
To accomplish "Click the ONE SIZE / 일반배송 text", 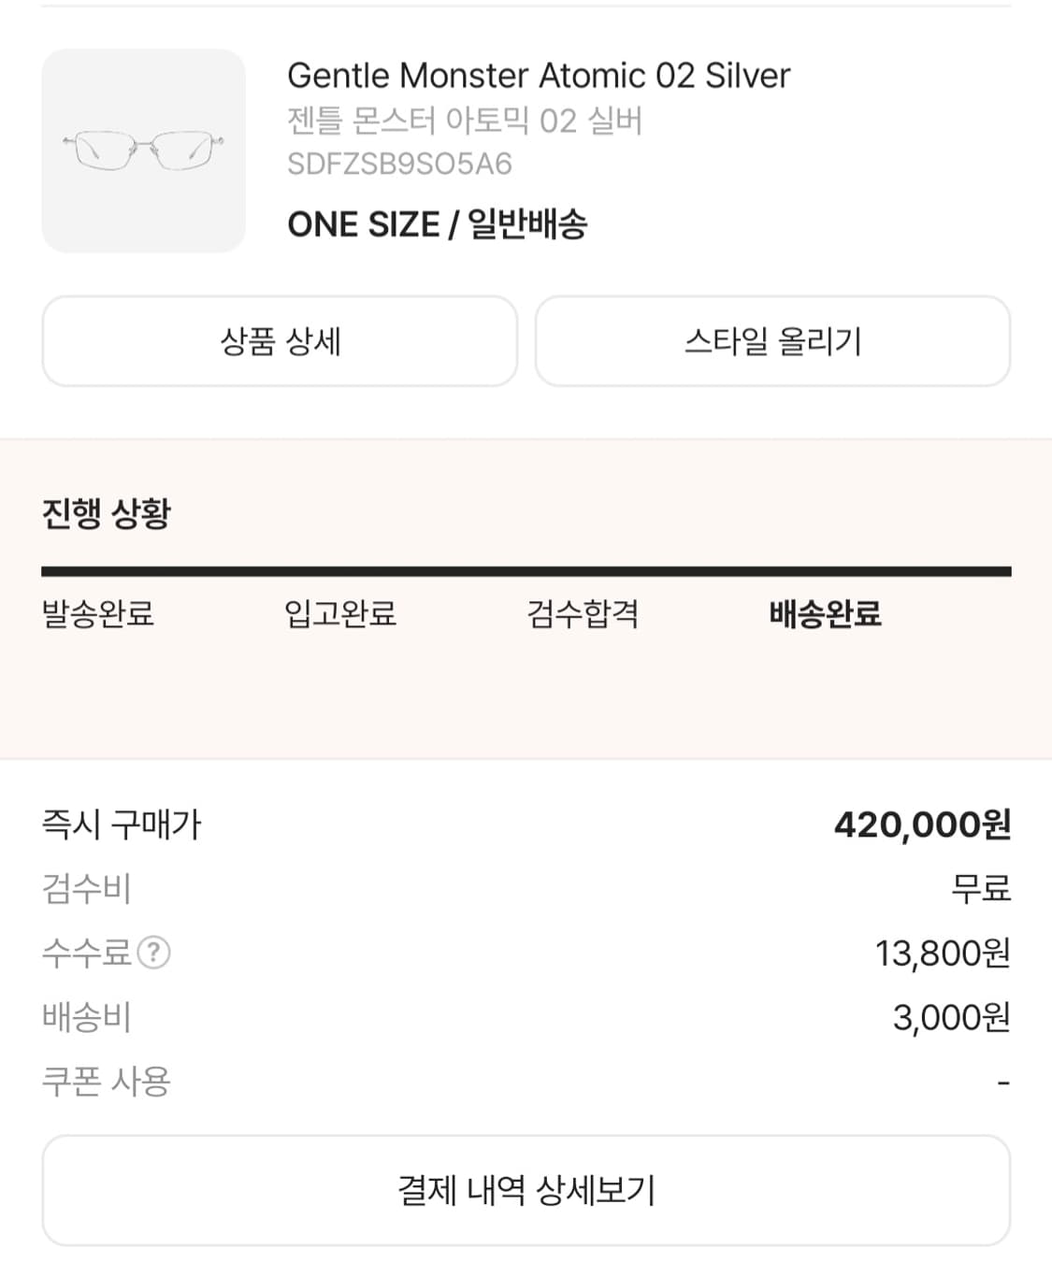I will coord(437,224).
